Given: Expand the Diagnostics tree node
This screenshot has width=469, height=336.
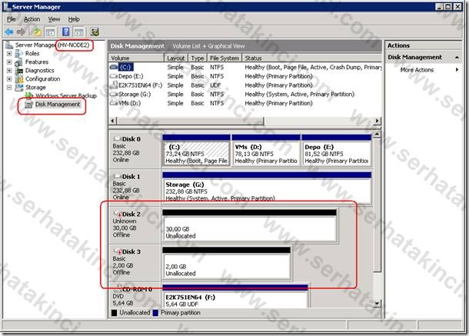Looking at the screenshot, I should pos(9,71).
